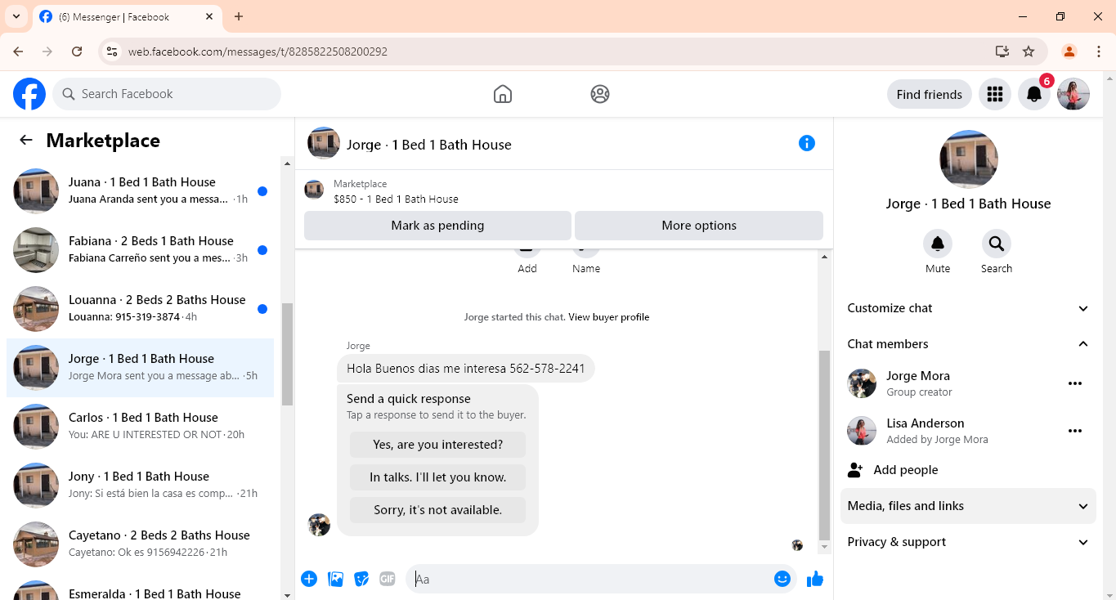Image resolution: width=1116 pixels, height=600 pixels.
Task: Open Louanna 2 Beds 2 Baths House conversation
Action: (141, 309)
